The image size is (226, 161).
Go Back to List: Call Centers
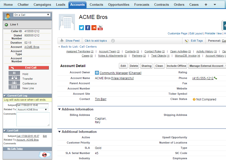(x=79, y=47)
